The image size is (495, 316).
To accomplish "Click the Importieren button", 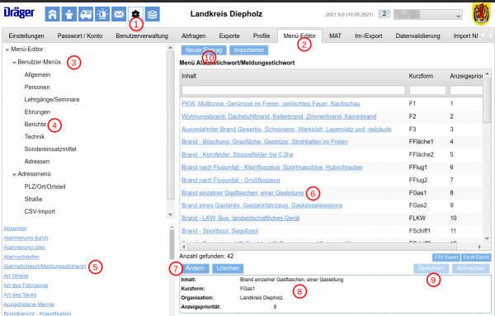I will 249,50.
